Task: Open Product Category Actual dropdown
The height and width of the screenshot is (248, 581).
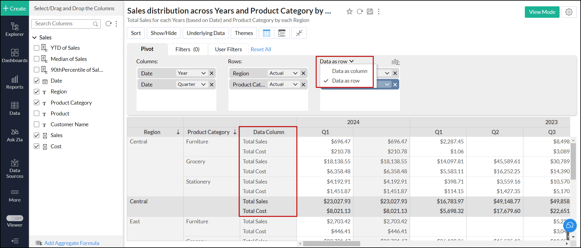Action: point(295,84)
